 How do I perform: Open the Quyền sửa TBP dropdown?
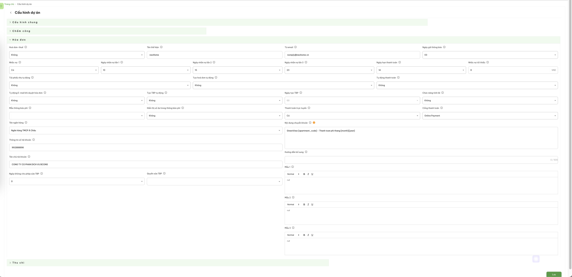point(214,181)
